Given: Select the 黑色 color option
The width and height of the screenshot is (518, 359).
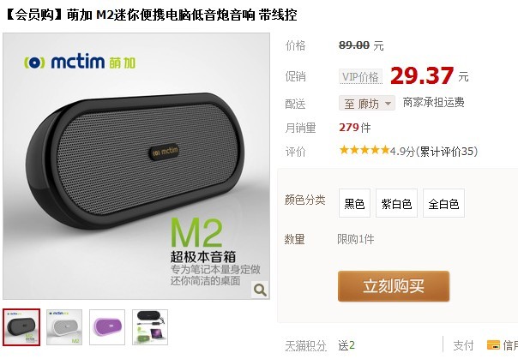Looking at the screenshot, I should (x=354, y=203).
